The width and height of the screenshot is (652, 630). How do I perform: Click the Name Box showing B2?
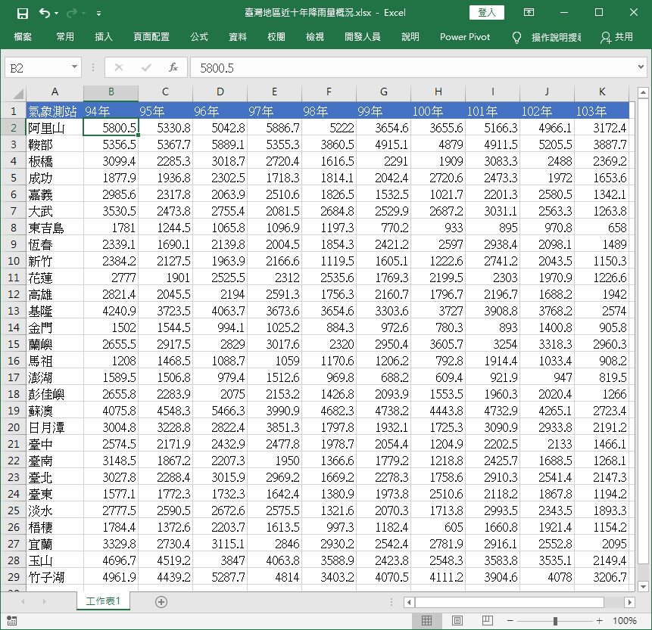(x=37, y=68)
